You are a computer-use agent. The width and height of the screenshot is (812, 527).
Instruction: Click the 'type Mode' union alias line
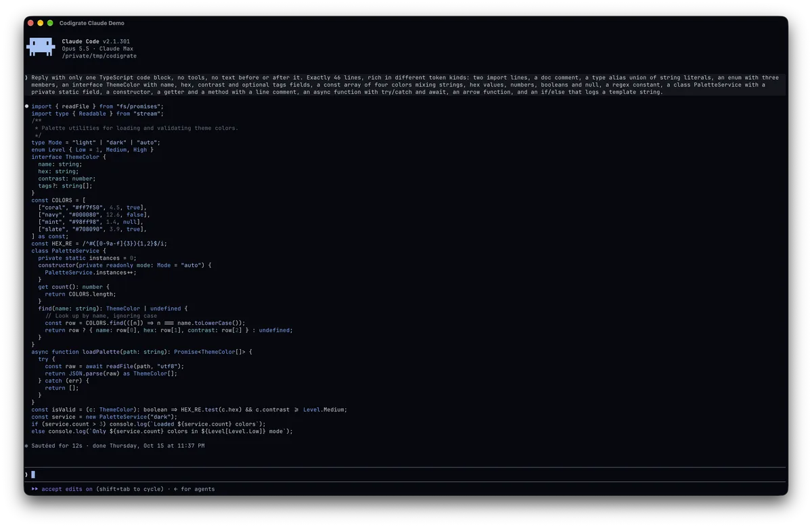coord(96,143)
